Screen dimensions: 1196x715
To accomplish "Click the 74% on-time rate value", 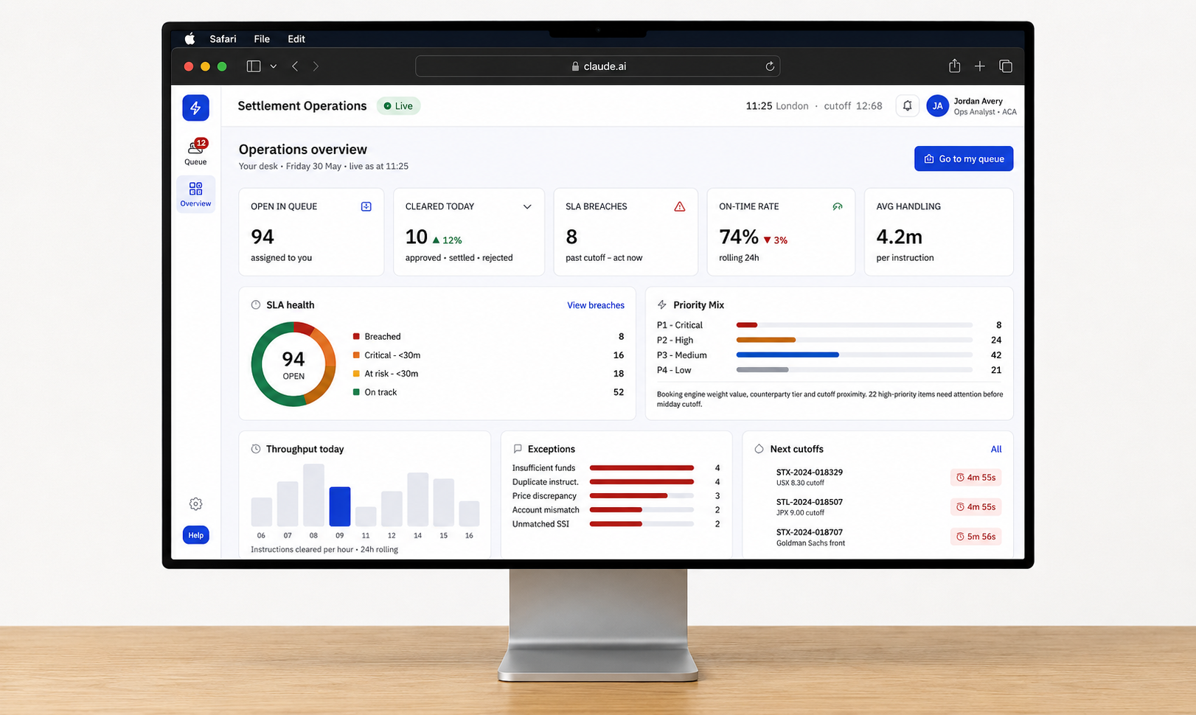I will (738, 237).
